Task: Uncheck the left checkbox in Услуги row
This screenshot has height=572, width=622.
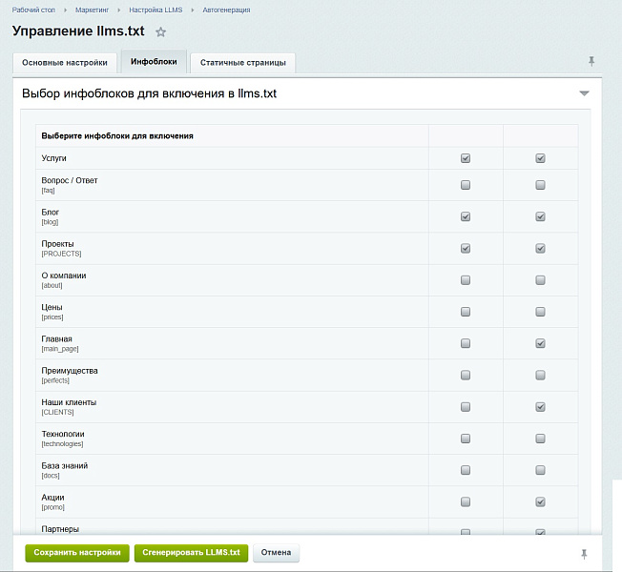Action: coord(466,158)
